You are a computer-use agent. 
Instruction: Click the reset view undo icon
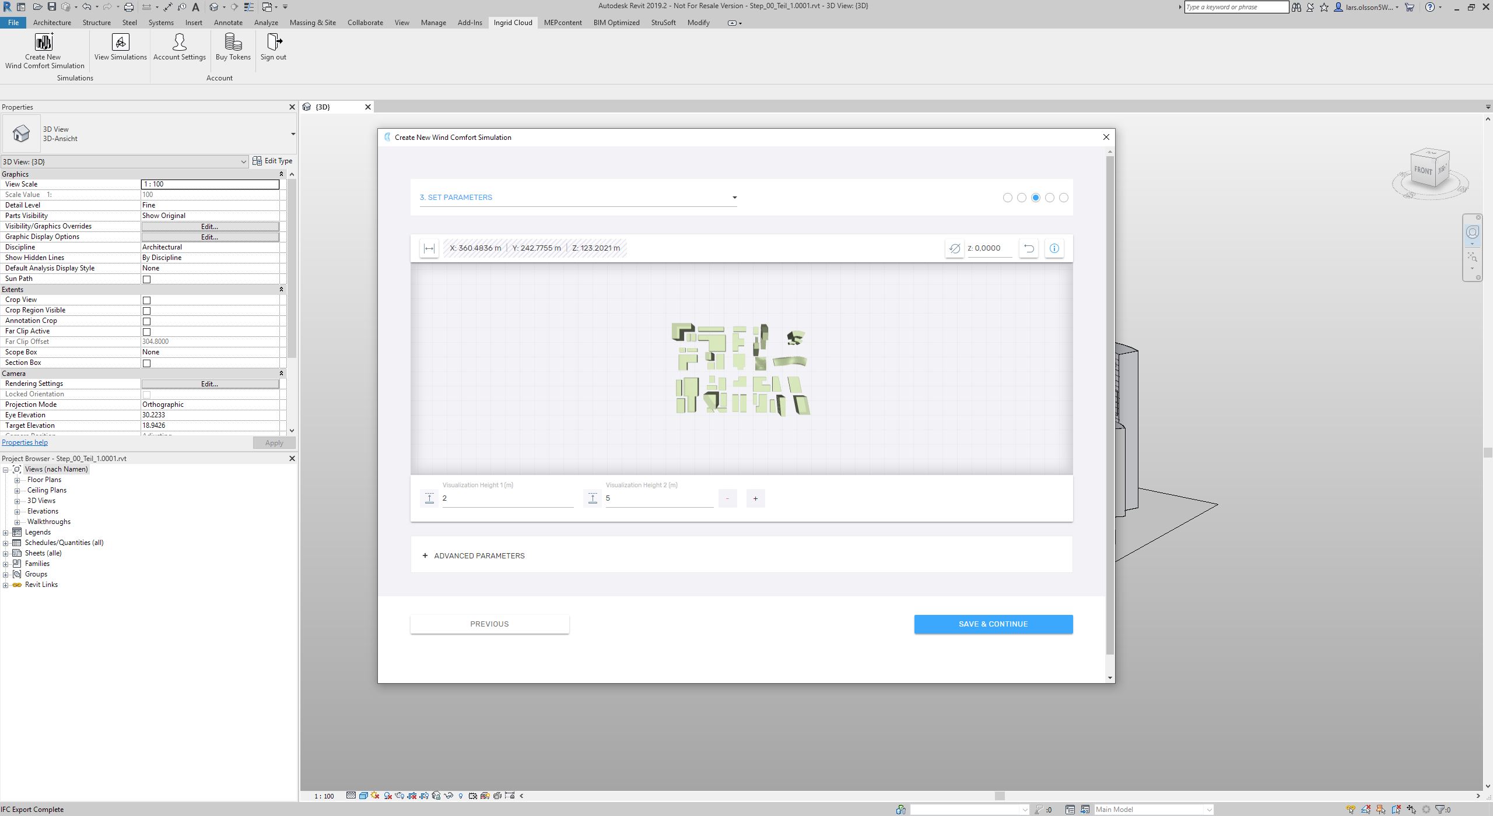click(1029, 248)
